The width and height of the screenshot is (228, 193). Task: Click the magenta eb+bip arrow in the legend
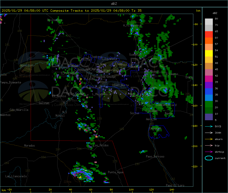[x=209, y=152]
